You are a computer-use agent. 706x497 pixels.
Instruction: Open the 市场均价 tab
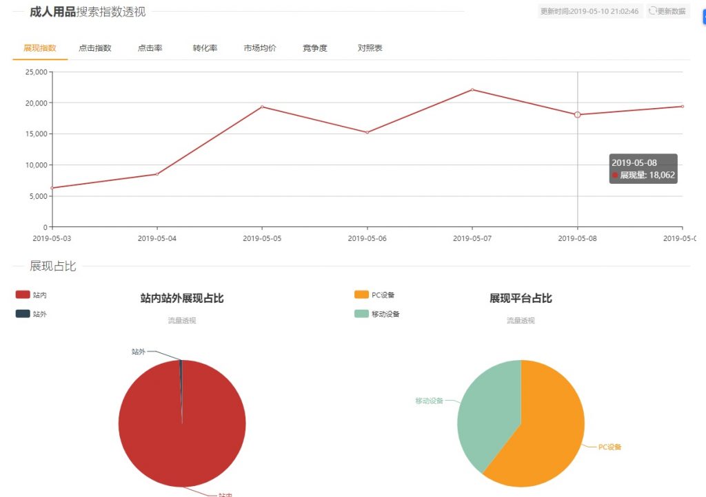coord(260,48)
